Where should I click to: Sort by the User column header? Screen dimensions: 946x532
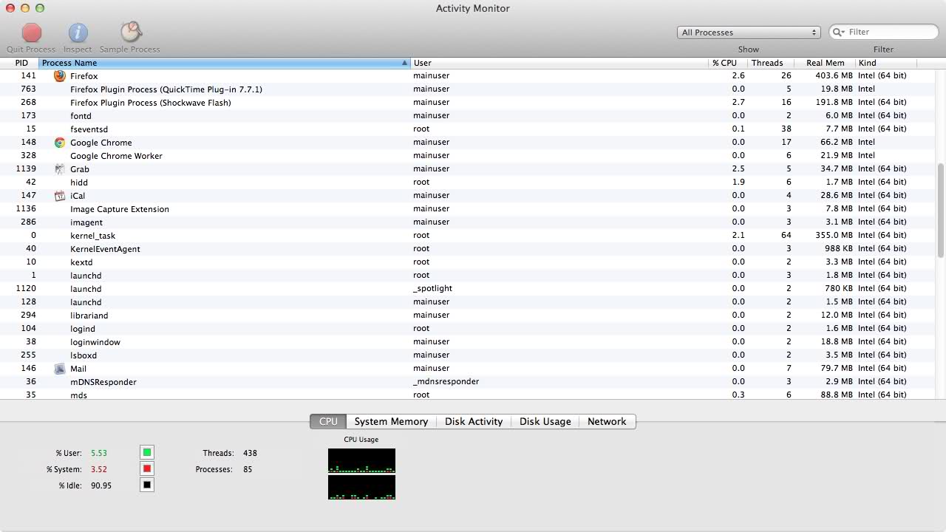[x=559, y=63]
